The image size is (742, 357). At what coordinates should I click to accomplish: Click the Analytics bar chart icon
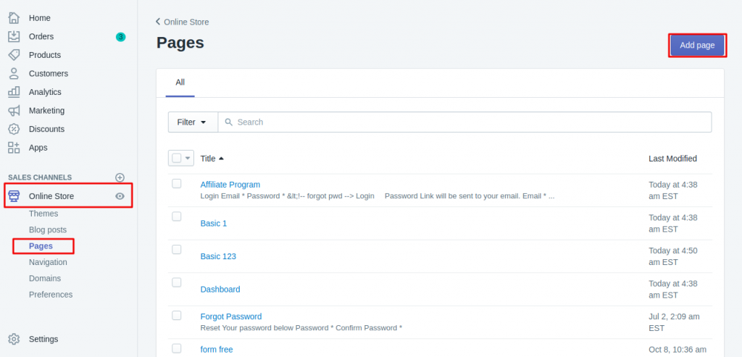(x=14, y=92)
